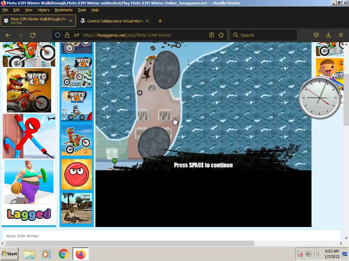Screen dimensions: 349x261
Task: Open the Bookmarks menu
Action: coord(64,10)
